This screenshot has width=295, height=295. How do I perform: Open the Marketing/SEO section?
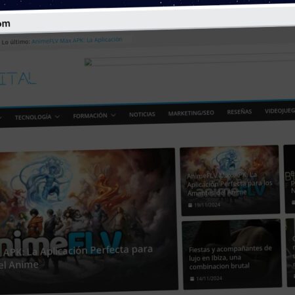[x=191, y=113]
